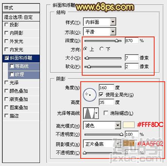Image resolution: width=167 pixels, height=166 pixels.
Task: Expand the gloss contour dropdown arrow
Action: [97, 113]
